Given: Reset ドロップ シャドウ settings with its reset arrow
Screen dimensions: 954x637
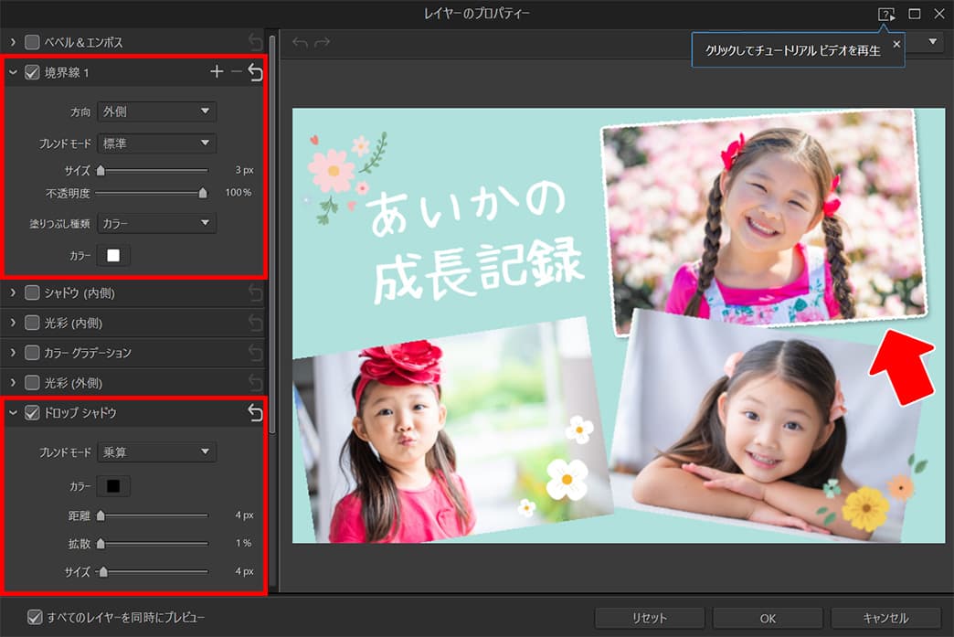Looking at the screenshot, I should (x=256, y=413).
